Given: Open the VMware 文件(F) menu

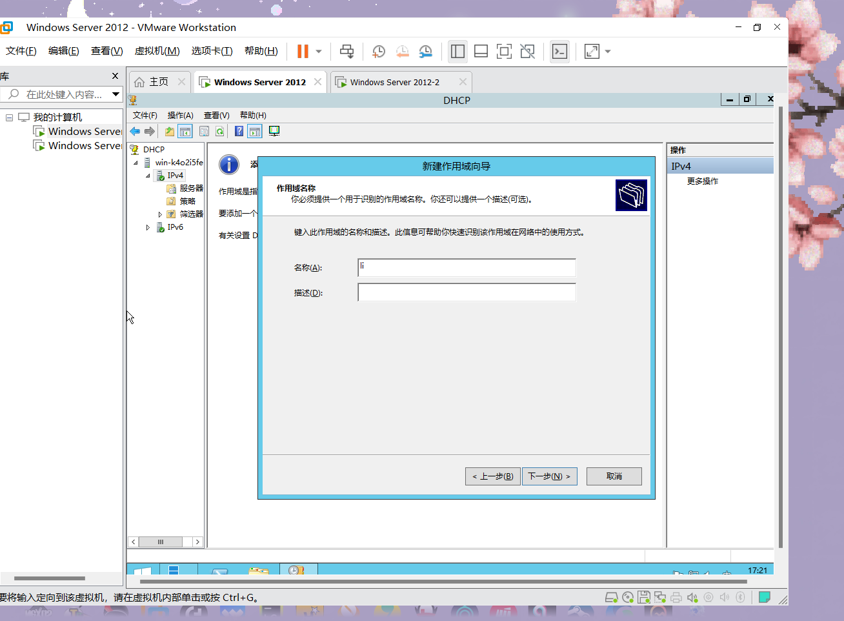Looking at the screenshot, I should coord(21,51).
